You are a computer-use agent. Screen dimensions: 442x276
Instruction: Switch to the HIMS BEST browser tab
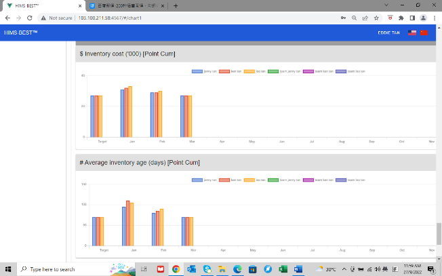pos(41,5)
